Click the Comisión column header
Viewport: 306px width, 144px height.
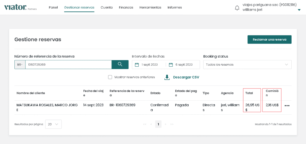click(272, 93)
